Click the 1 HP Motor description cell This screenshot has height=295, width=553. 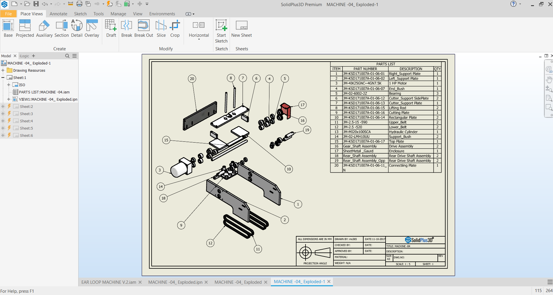click(x=411, y=83)
